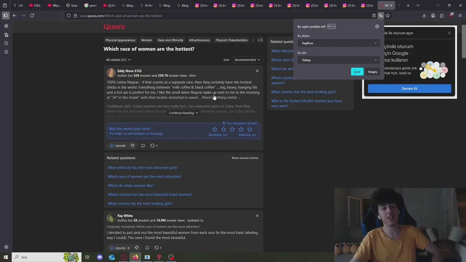Open 'Who is the hottest Muslim woman' link

click(307, 103)
